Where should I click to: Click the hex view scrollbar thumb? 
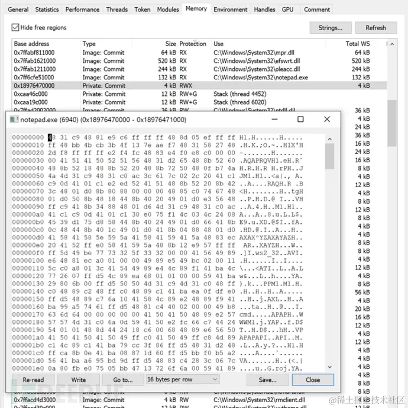pyautogui.click(x=330, y=156)
